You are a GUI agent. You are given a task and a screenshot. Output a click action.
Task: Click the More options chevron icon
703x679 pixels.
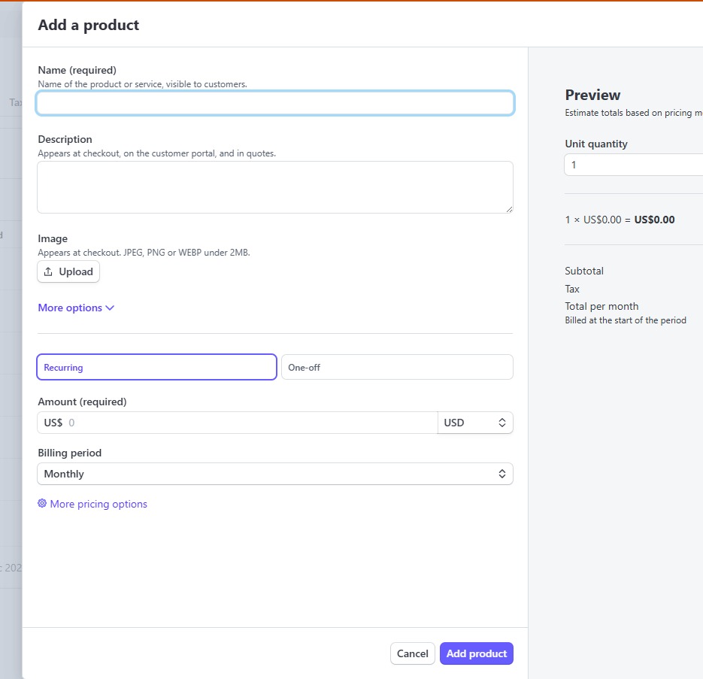[x=110, y=308]
